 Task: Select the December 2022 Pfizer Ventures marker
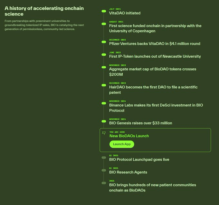tap(104, 42)
